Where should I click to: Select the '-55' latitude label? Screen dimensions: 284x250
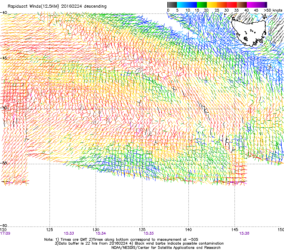pos(3,163)
